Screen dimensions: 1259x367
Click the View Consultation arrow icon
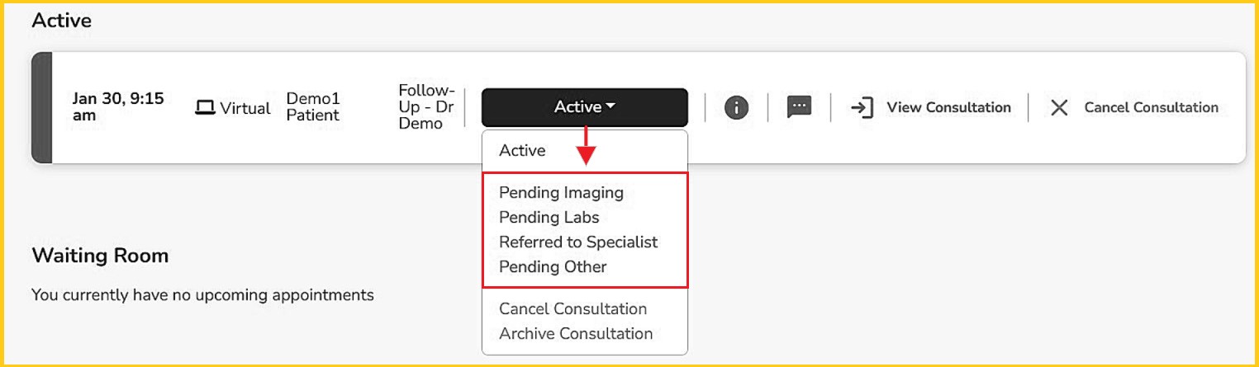point(862,107)
